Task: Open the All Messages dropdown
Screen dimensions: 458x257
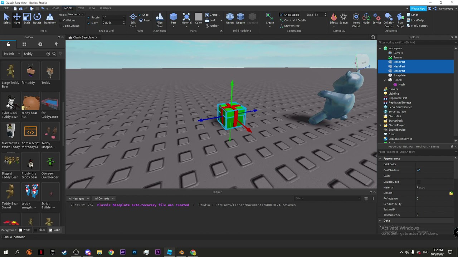Action: coord(79,198)
